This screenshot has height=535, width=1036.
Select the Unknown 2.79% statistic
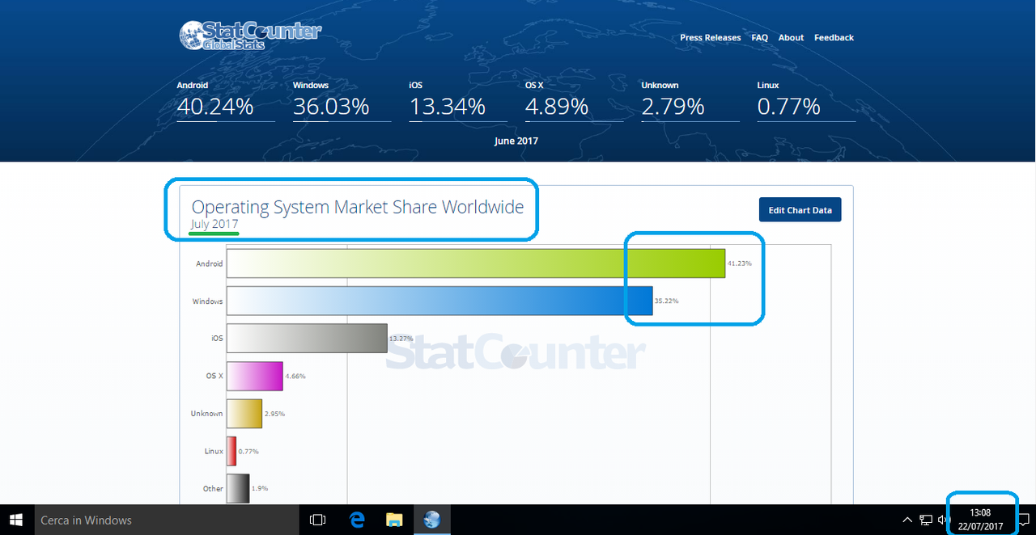pos(690,100)
